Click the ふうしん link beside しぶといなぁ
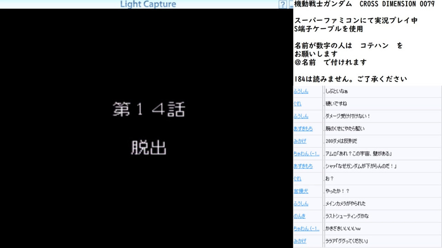 tap(301, 91)
